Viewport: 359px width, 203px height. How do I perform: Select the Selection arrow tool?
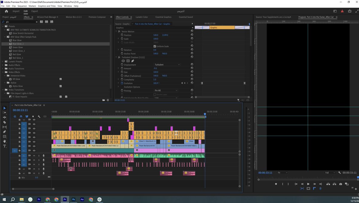point(4,108)
